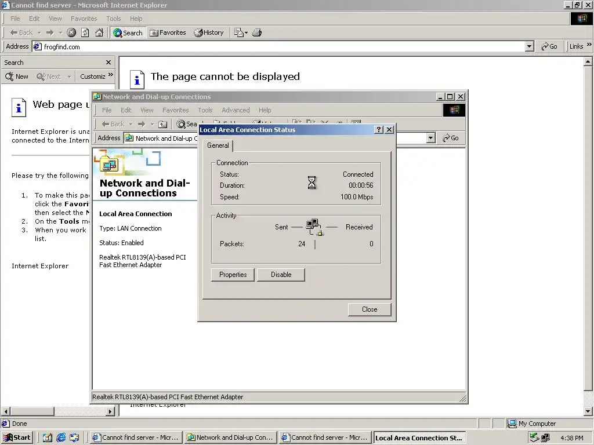594x445 pixels.
Task: Click the Stop icon in Internet Explorer
Action: click(x=71, y=32)
